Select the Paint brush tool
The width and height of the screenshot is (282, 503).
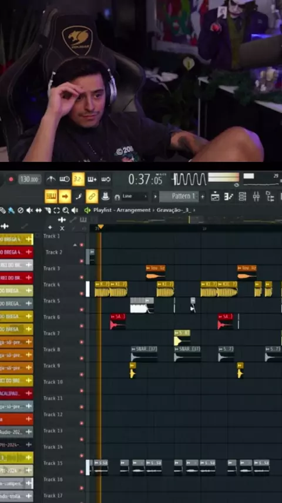point(11,210)
